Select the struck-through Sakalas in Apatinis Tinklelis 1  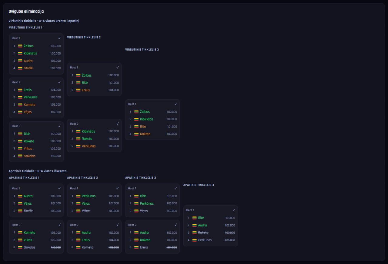click(30, 247)
